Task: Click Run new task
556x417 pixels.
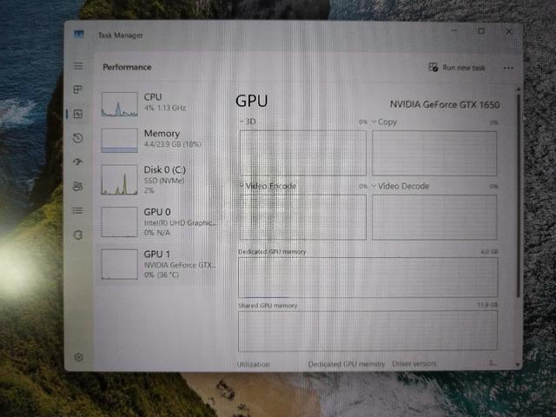Action: 457,68
